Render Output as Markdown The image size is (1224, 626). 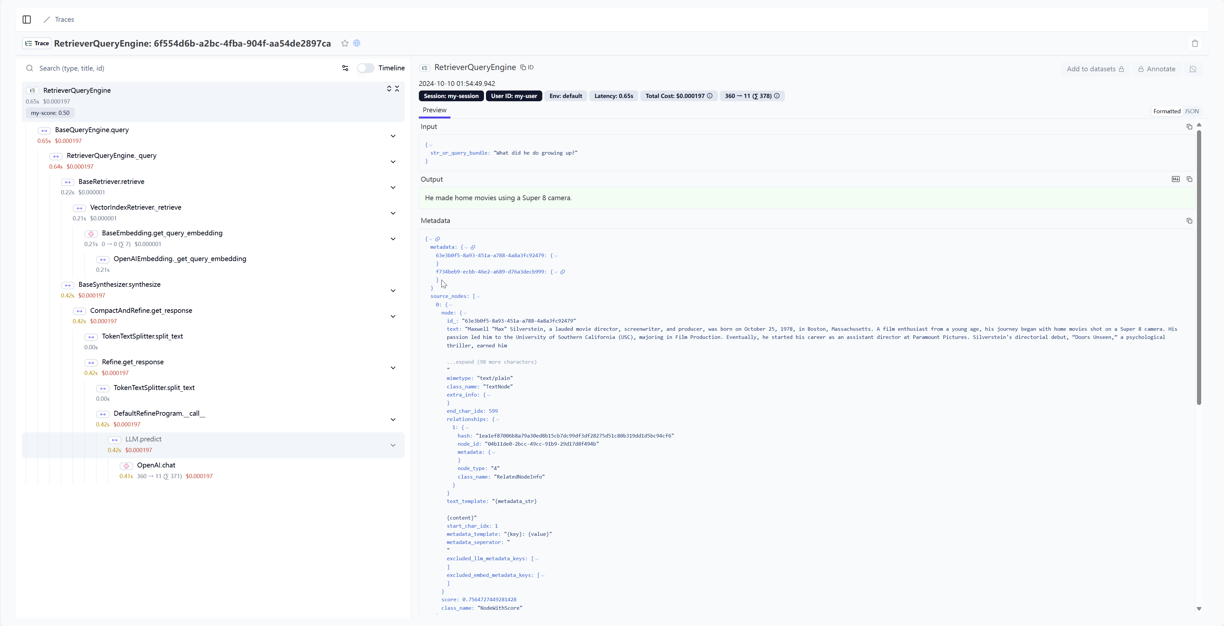(x=1175, y=179)
